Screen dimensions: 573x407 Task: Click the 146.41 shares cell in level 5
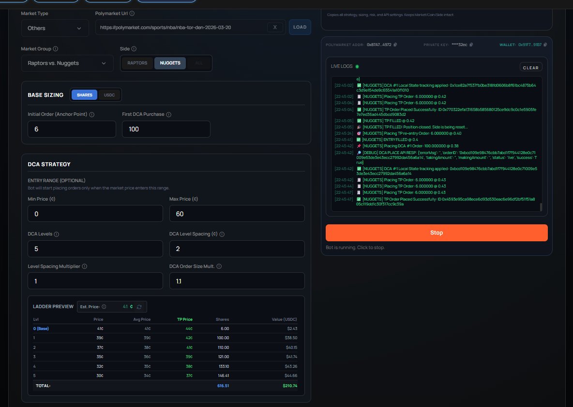point(223,376)
